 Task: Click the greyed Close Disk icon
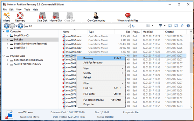70,16
